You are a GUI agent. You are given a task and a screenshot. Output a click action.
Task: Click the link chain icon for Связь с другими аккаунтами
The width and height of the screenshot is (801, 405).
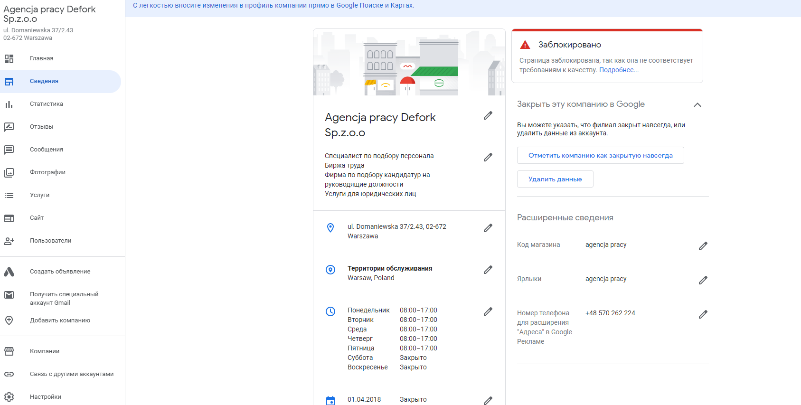tap(9, 374)
